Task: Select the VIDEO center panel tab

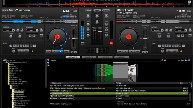Action: click(97, 10)
